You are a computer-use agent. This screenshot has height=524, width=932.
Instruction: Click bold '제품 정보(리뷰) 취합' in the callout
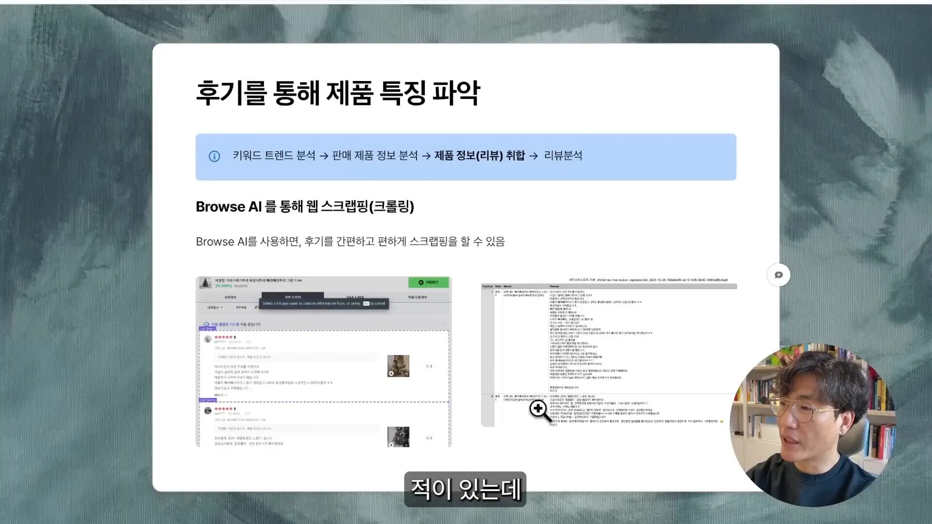click(x=480, y=155)
